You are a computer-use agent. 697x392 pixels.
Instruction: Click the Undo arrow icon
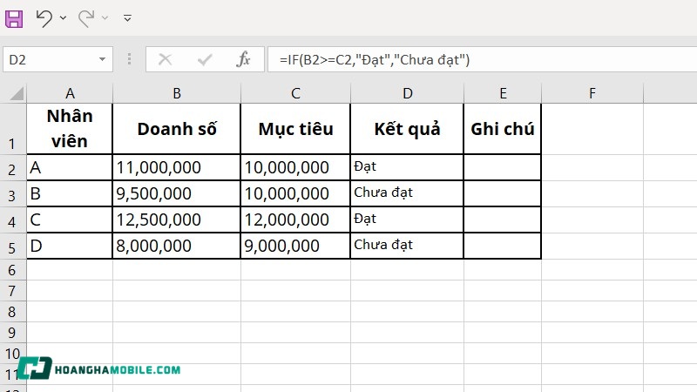(x=44, y=18)
